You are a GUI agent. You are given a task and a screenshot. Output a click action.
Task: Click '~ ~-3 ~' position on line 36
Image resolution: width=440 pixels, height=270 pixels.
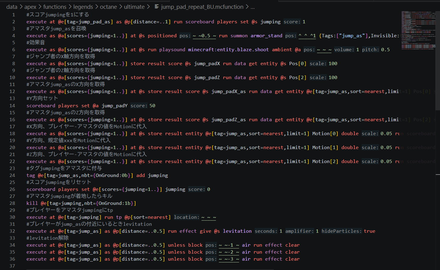coord(229,259)
